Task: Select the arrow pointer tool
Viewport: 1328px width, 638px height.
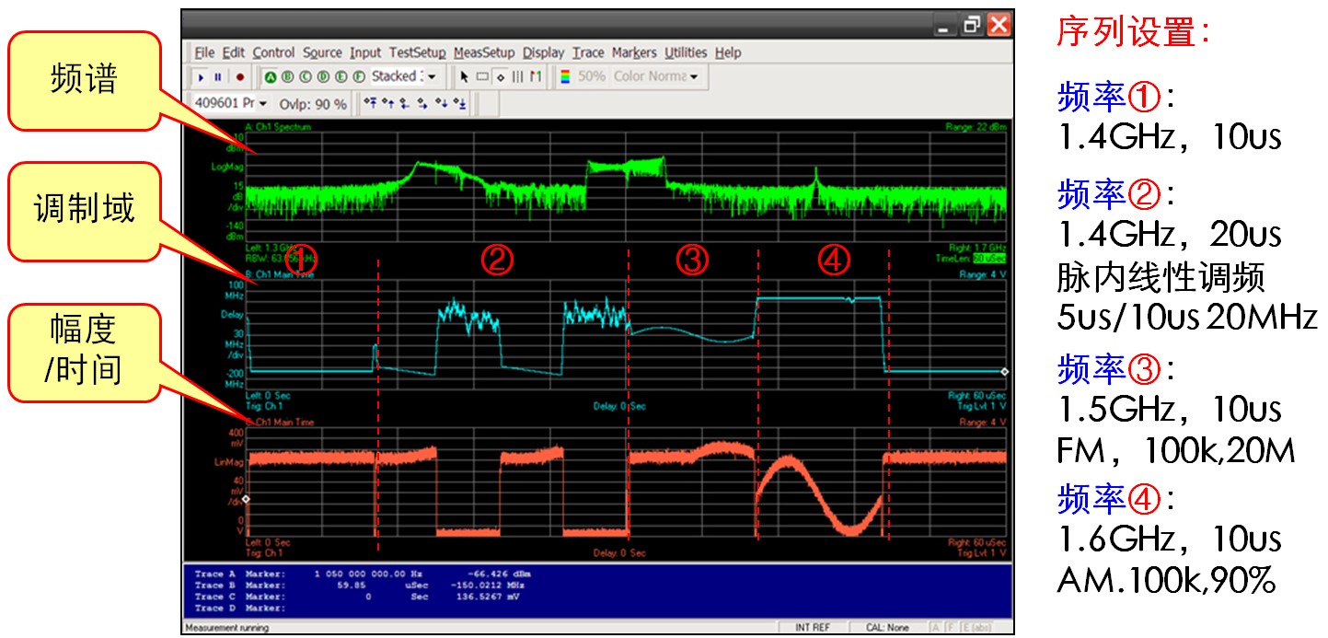Action: pyautogui.click(x=464, y=77)
